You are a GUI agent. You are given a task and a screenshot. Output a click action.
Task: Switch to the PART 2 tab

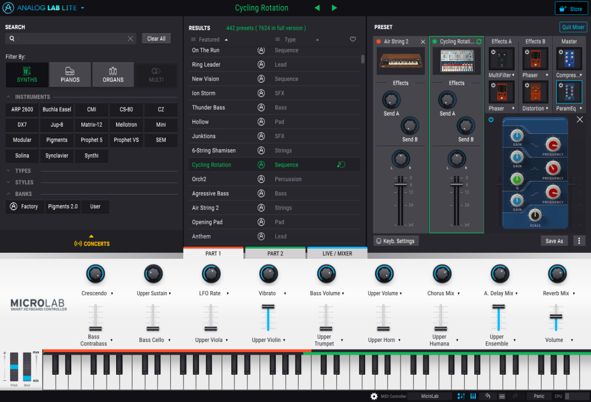(x=275, y=253)
